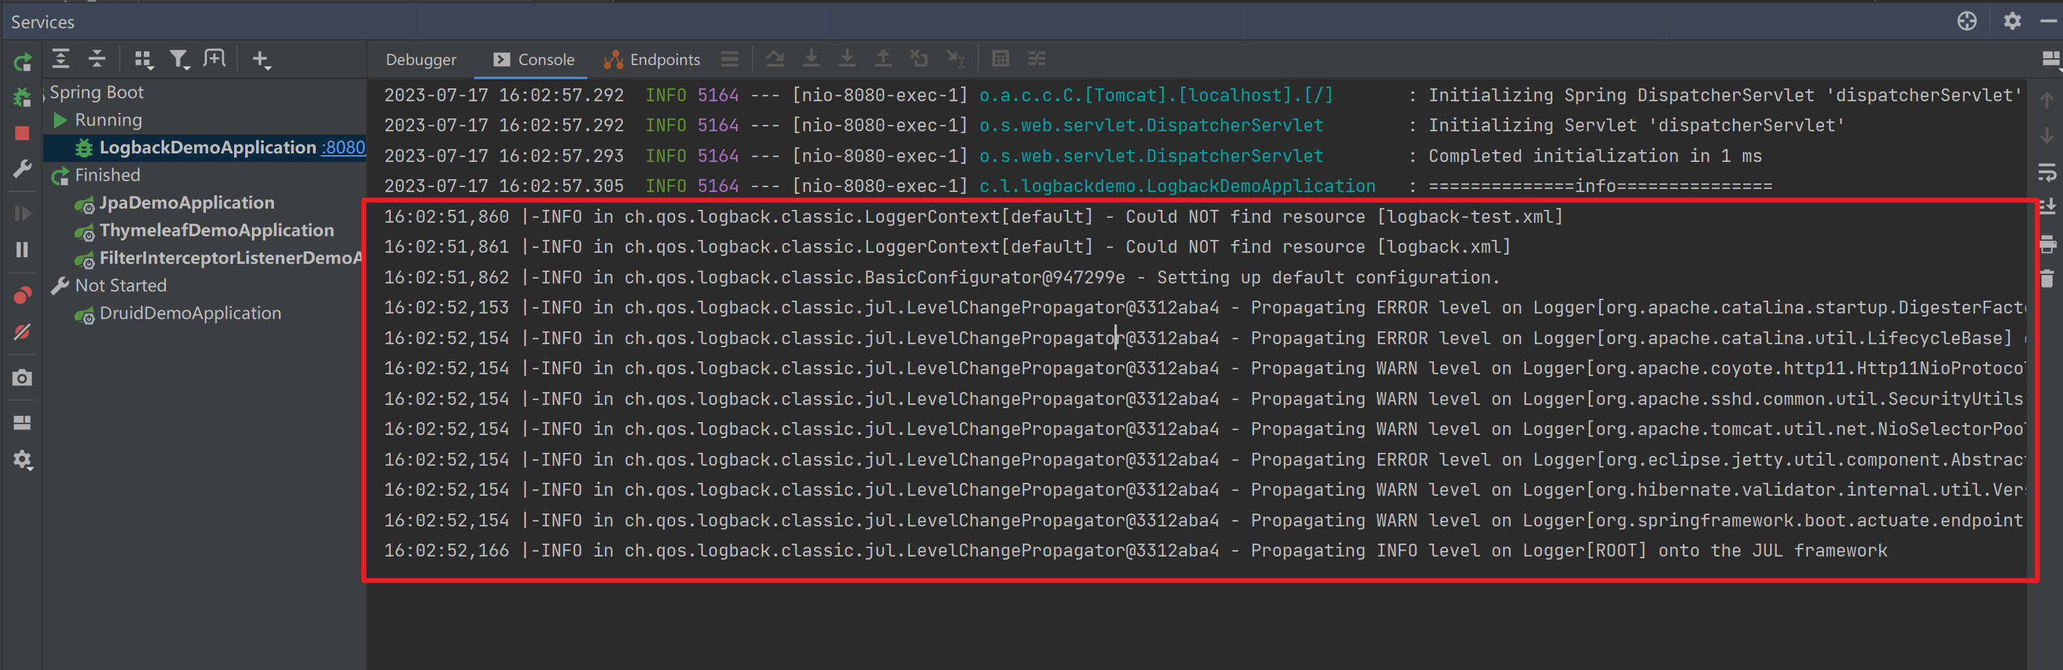Screen dimensions: 2063x670
Task: Open Evaluate Expression calculator icon
Action: [1000, 58]
